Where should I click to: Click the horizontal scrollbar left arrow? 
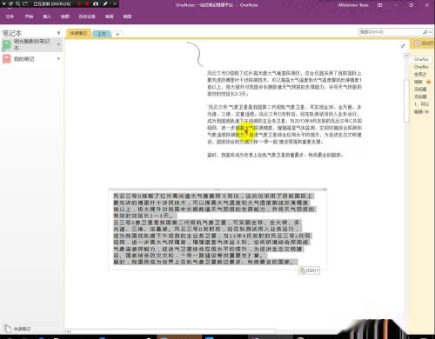coord(67,331)
